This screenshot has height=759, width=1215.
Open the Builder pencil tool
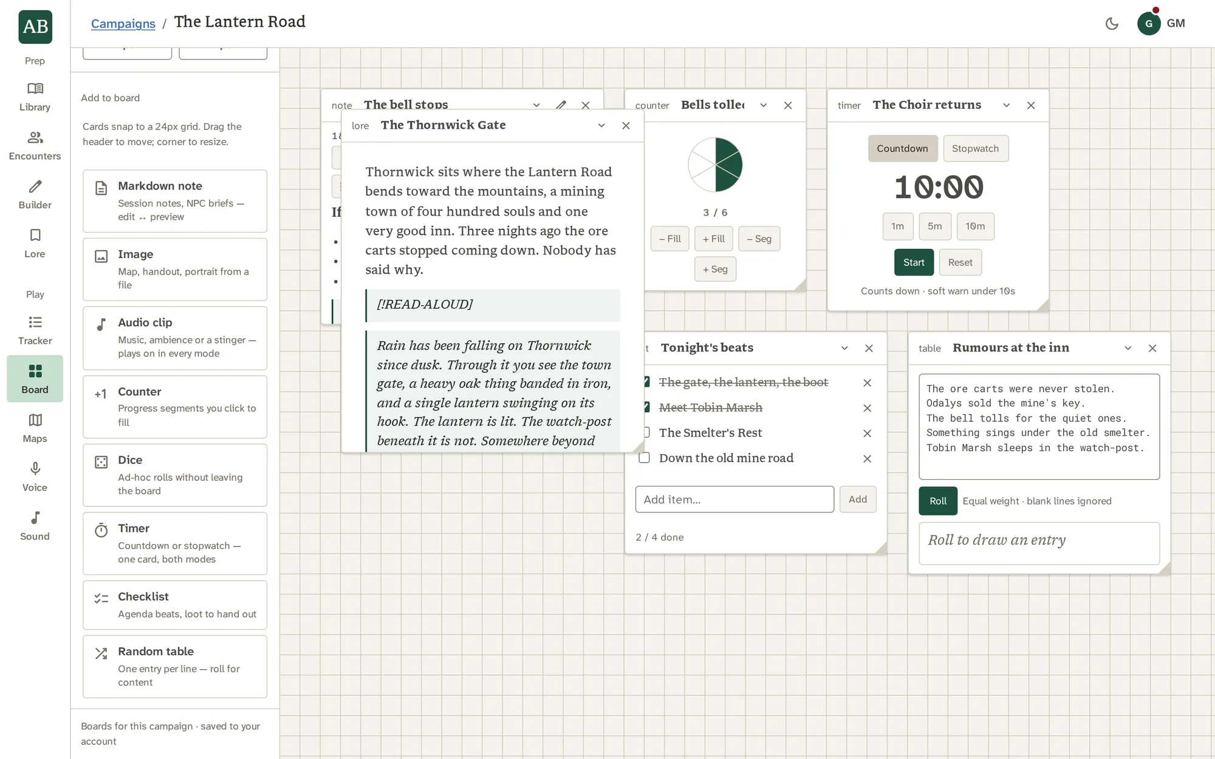[x=35, y=195]
